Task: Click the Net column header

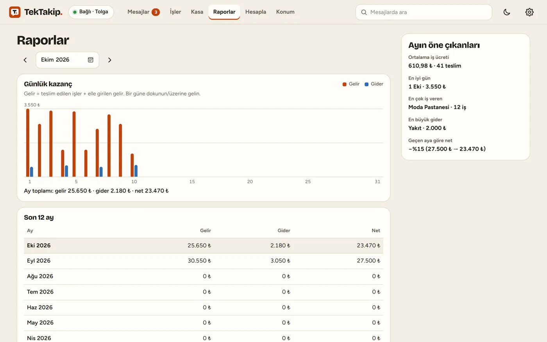Action: (376, 231)
